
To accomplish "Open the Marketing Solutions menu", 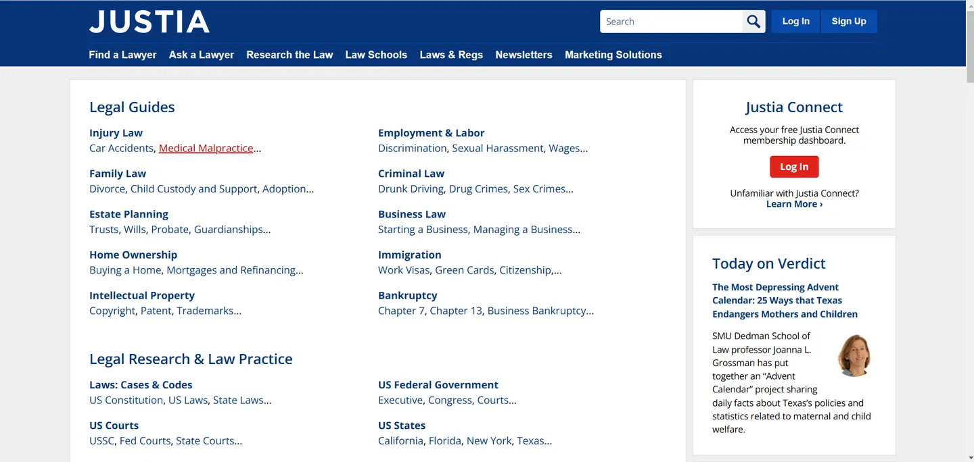I will coord(613,55).
